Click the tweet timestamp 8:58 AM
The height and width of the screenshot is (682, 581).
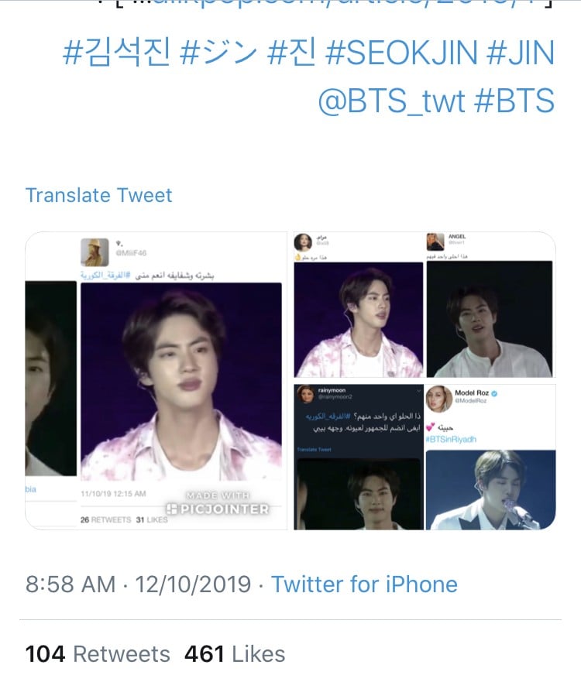coord(70,584)
